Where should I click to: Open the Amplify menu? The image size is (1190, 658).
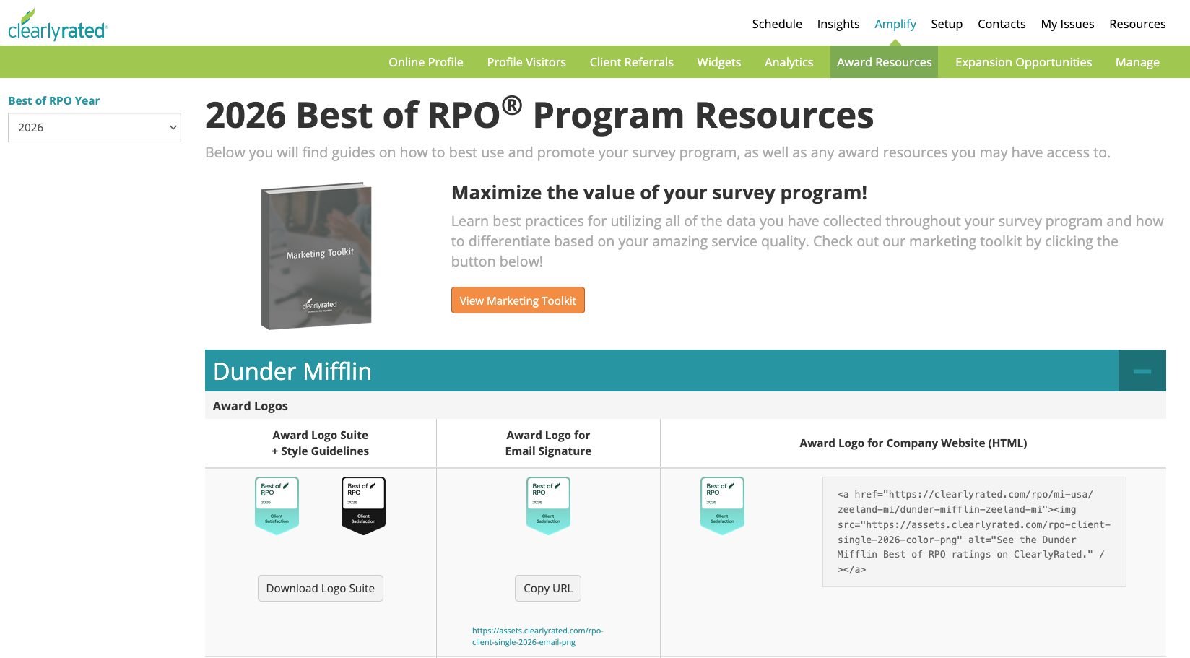(x=895, y=24)
